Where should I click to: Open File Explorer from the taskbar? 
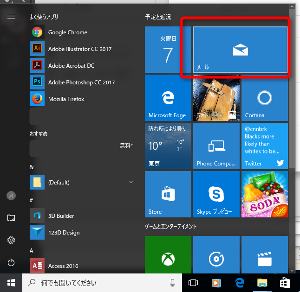pyautogui.click(x=262, y=283)
